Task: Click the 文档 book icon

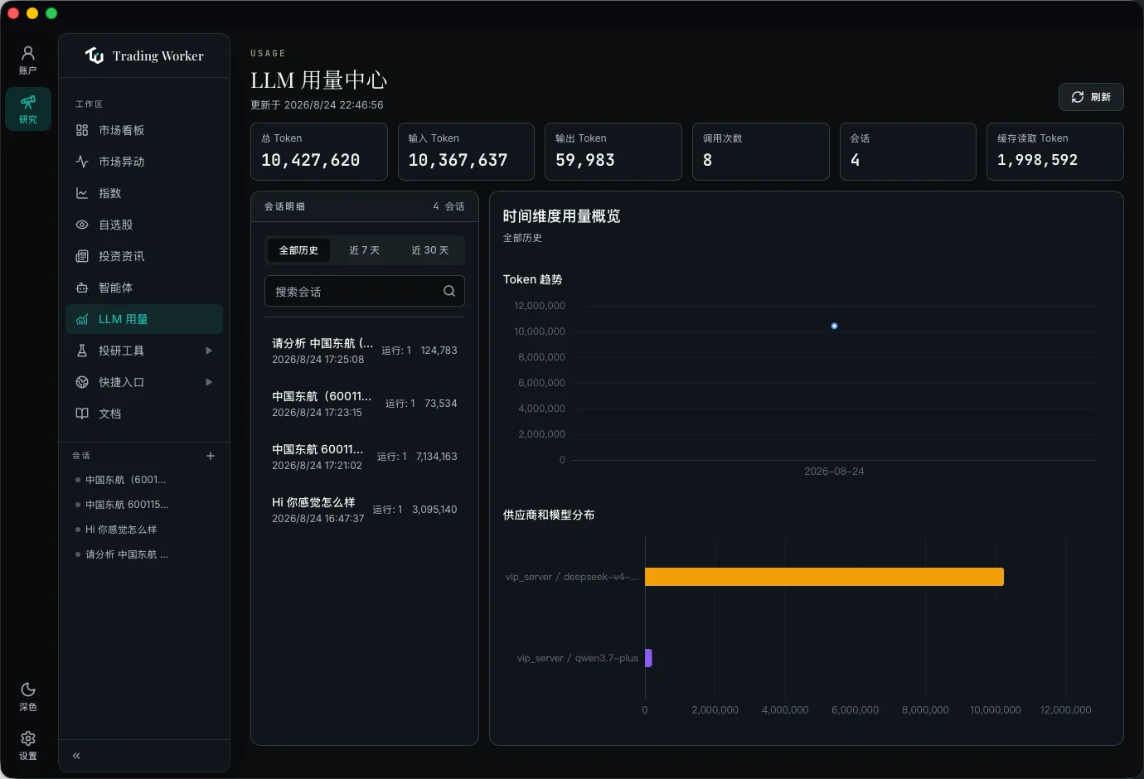Action: pyautogui.click(x=82, y=414)
